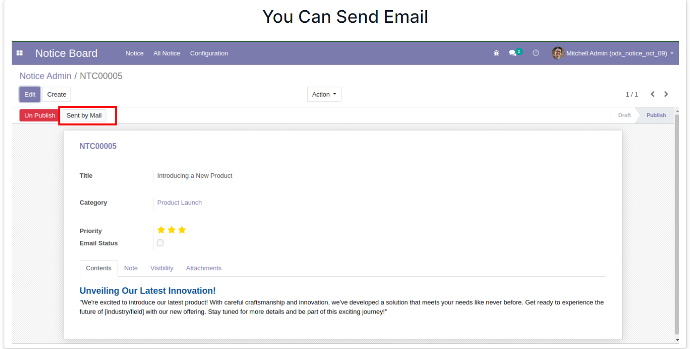This screenshot has width=690, height=349.
Task: Click Mitchell Admin avatar picture
Action: [558, 53]
